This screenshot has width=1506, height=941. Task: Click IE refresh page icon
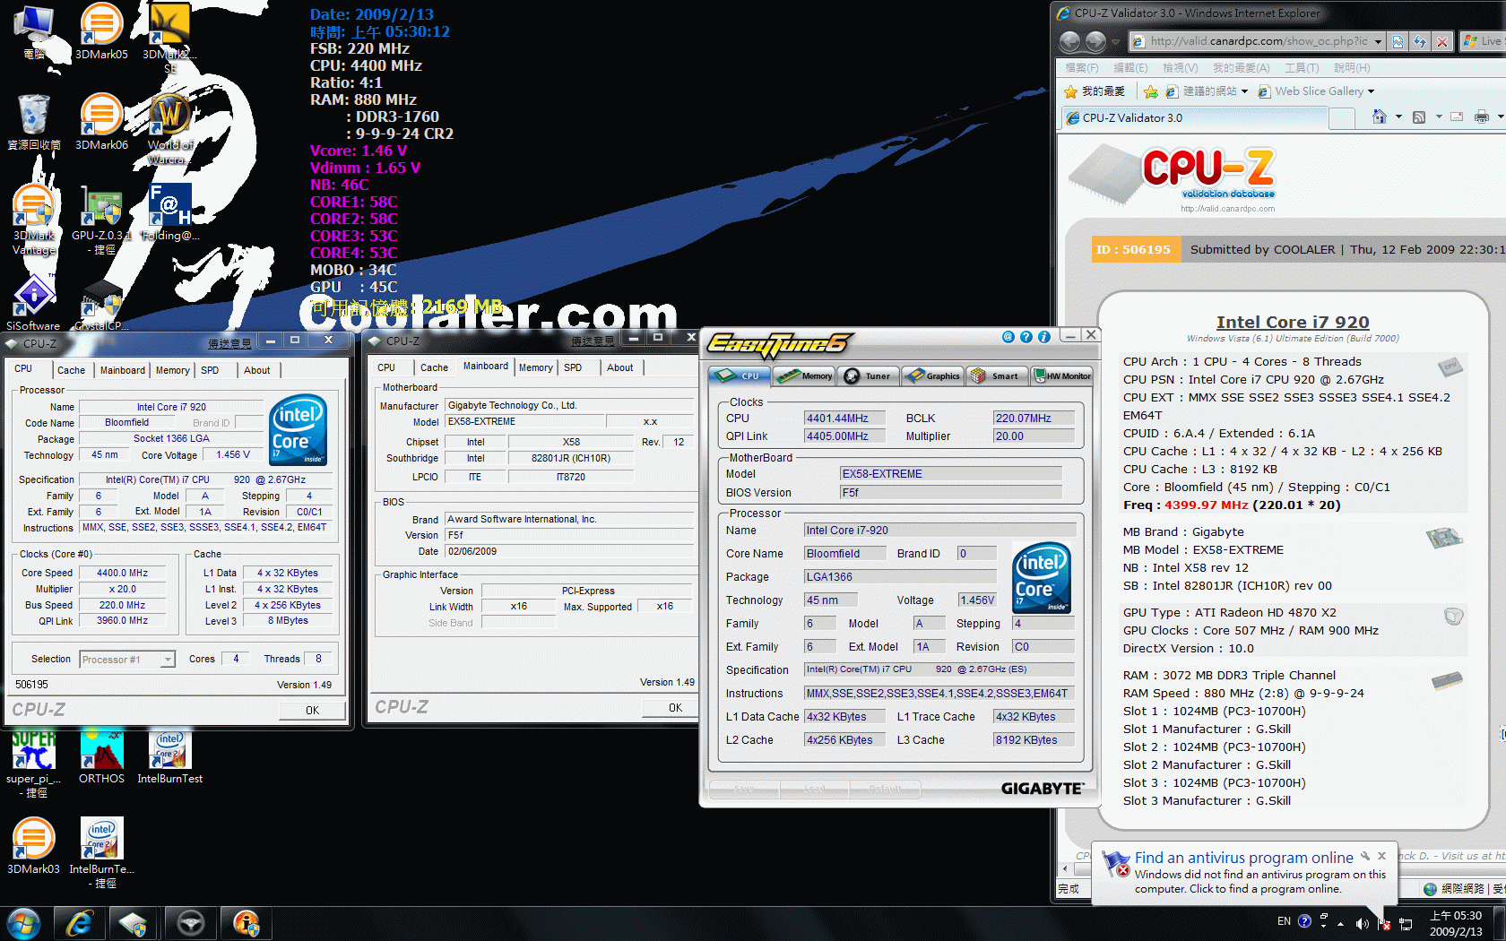(1420, 41)
